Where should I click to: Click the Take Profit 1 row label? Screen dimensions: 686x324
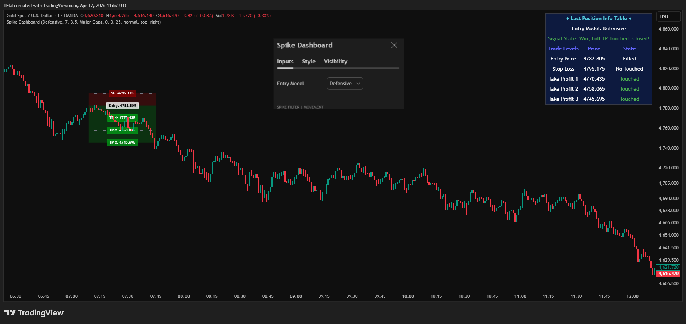[563, 79]
